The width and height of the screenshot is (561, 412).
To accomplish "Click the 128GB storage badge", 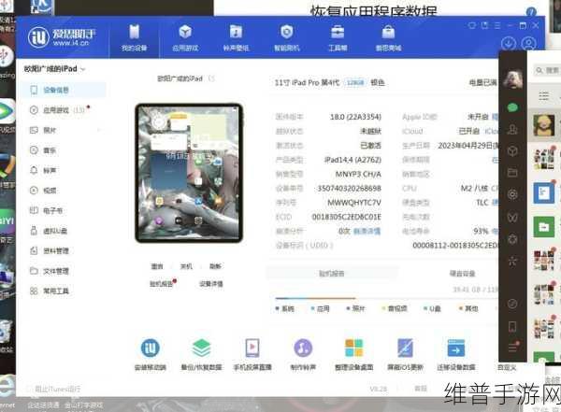I will pyautogui.click(x=355, y=82).
